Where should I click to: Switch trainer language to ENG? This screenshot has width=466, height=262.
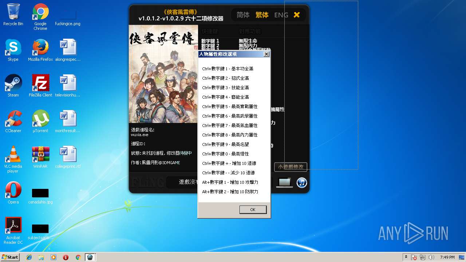(281, 15)
